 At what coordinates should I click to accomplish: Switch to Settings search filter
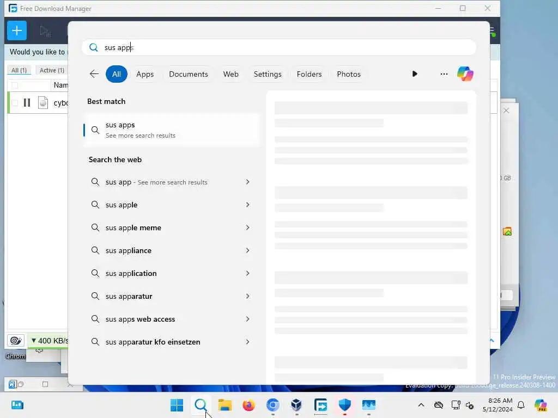coord(267,74)
